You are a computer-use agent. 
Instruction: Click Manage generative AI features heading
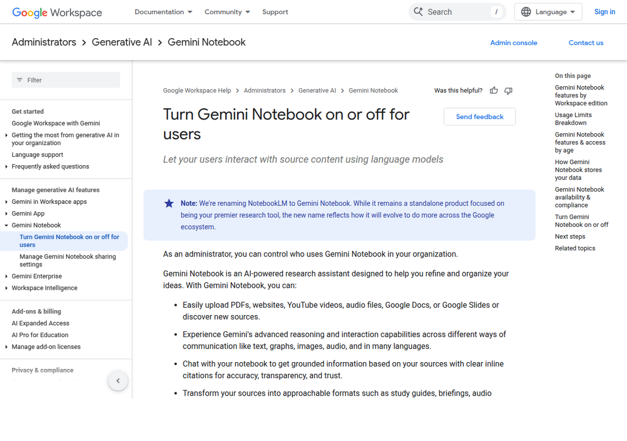point(55,190)
